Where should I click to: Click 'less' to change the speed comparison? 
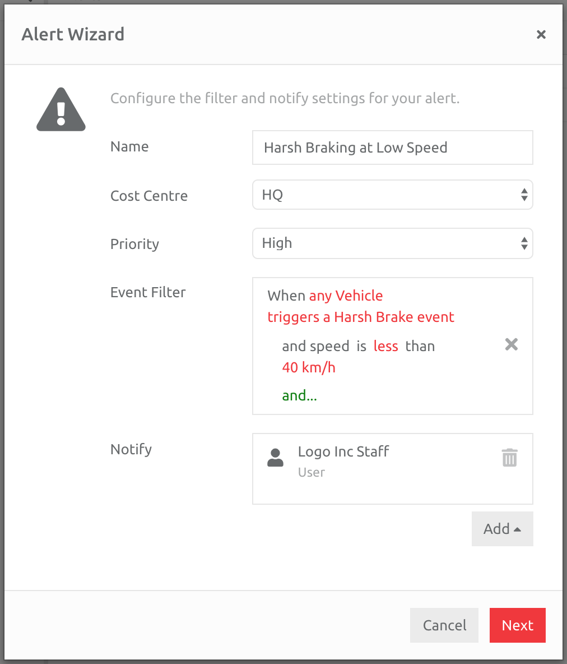385,346
